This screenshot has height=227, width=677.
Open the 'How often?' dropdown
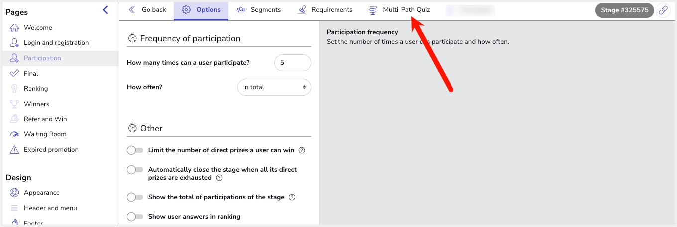274,87
